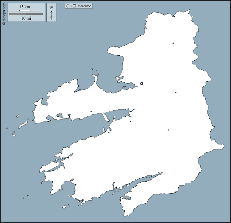Click the "15 km" scale label
Viewport: 231px width, 223px height.
pos(24,7)
